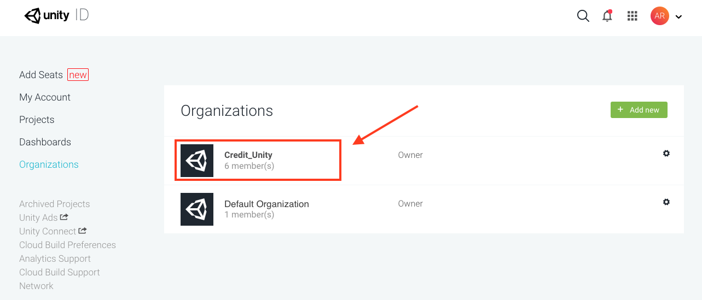Click the Default Organization logo thumbnail
Screen dimensions: 702x300
pyautogui.click(x=197, y=209)
